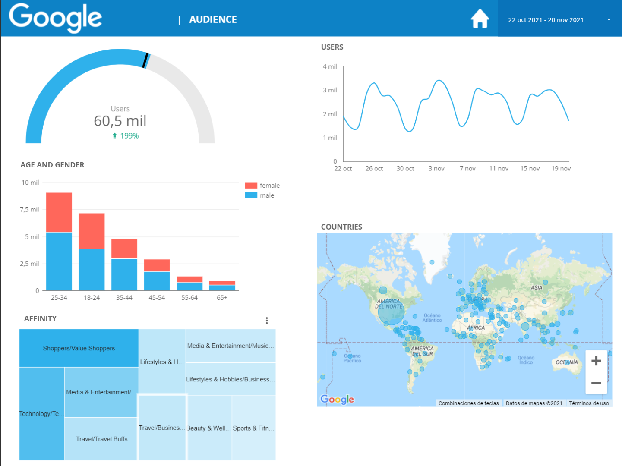Click the Google logo in the header
622x466 pixels.
pyautogui.click(x=55, y=18)
